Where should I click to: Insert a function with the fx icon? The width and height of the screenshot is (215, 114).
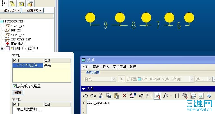[x=166, y=95]
